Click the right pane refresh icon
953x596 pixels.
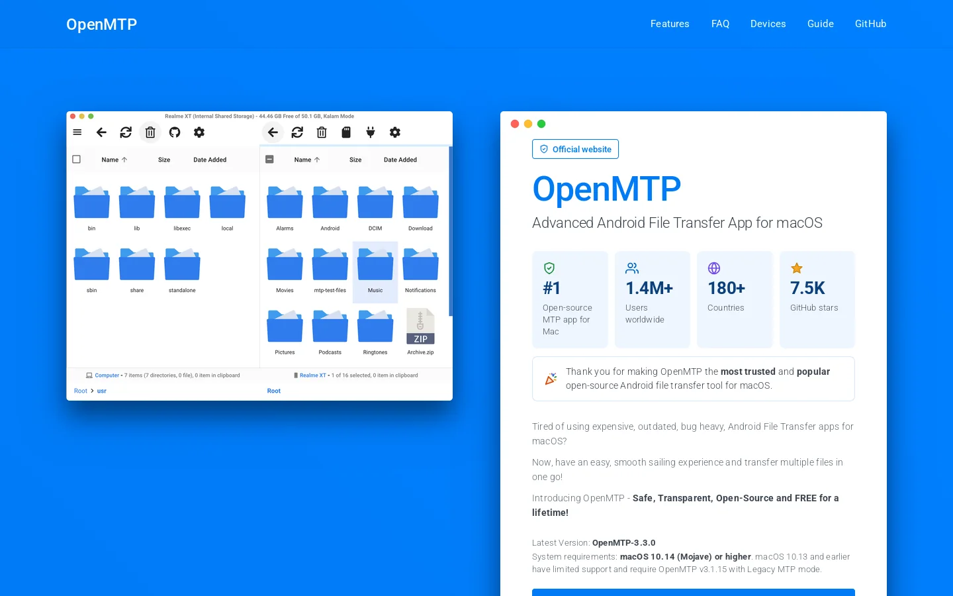point(297,132)
